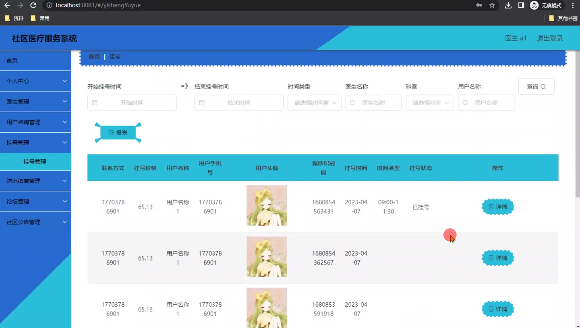Focus the 开始时间 date input
The height and width of the screenshot is (328, 580).
pyautogui.click(x=132, y=103)
